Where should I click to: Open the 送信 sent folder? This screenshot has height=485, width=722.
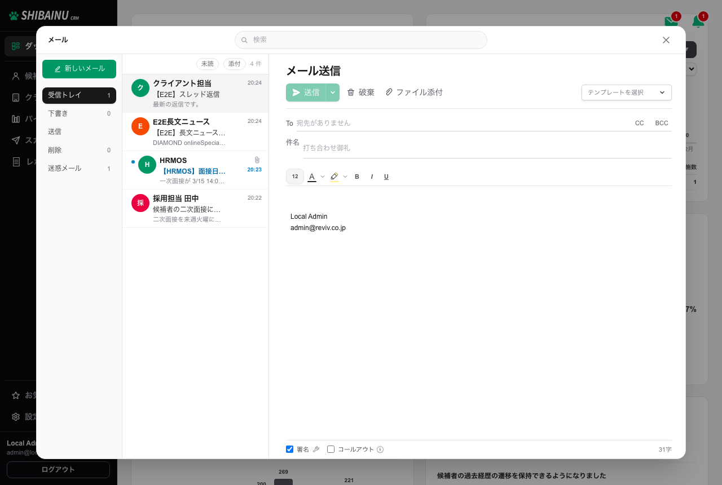tap(79, 131)
